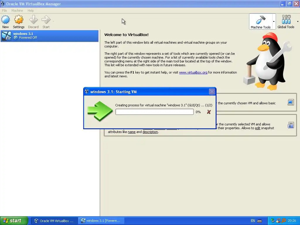
Task: Close the Starting VM dialog
Action: click(212, 92)
